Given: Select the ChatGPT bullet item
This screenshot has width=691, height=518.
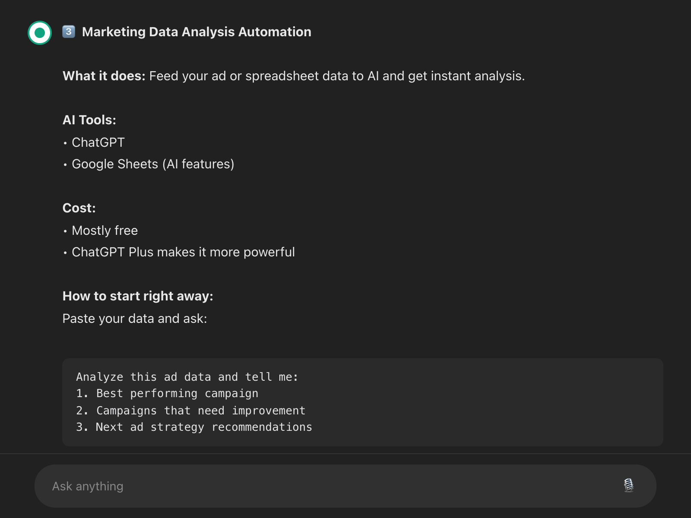Looking at the screenshot, I should 98,142.
